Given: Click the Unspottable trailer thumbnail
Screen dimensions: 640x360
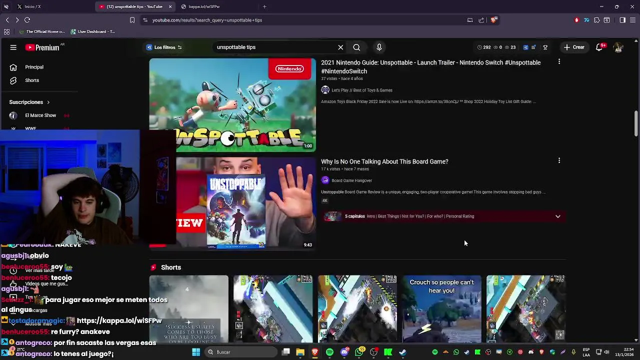Looking at the screenshot, I should coord(232,104).
